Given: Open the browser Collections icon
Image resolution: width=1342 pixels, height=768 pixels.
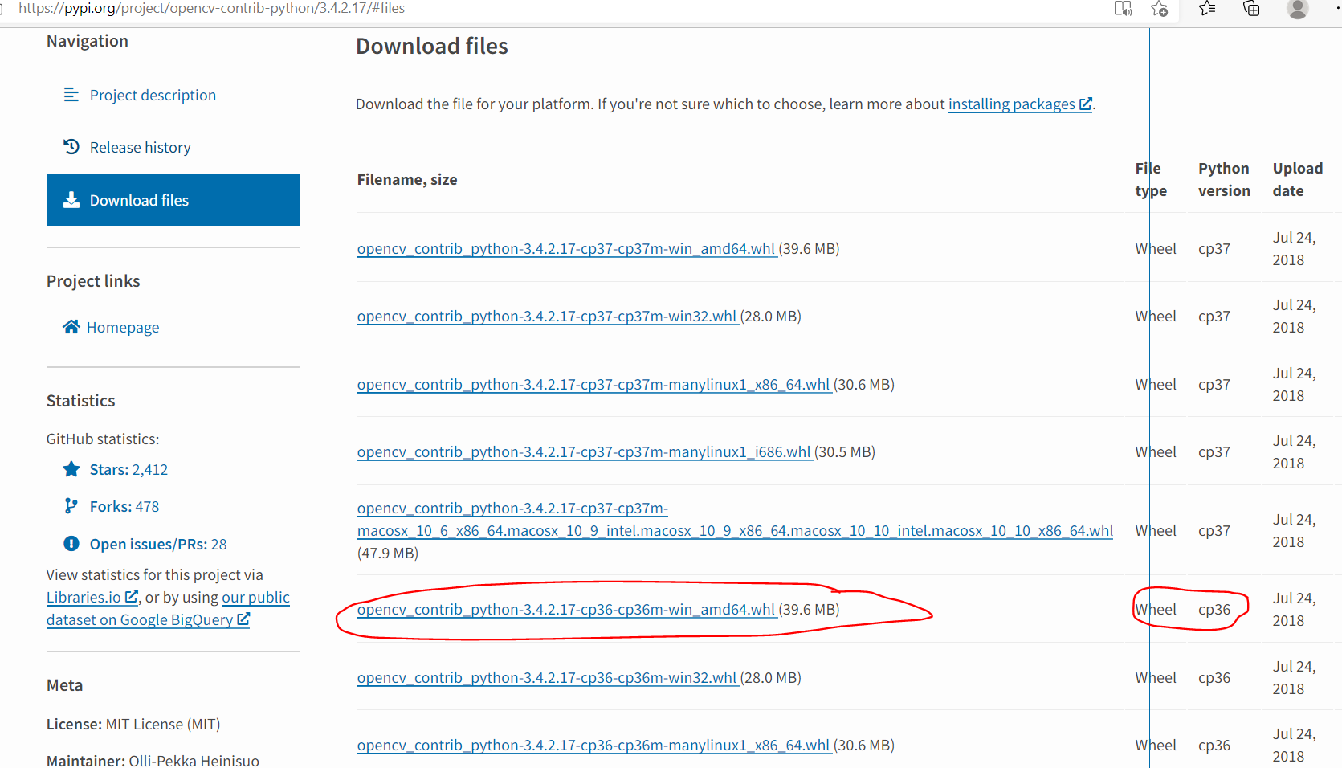Looking at the screenshot, I should pos(1251,9).
